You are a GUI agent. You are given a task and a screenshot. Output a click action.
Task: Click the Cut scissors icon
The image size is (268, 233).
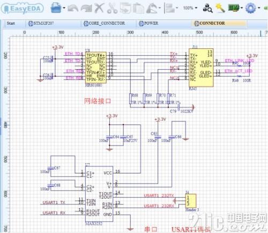pos(112,8)
